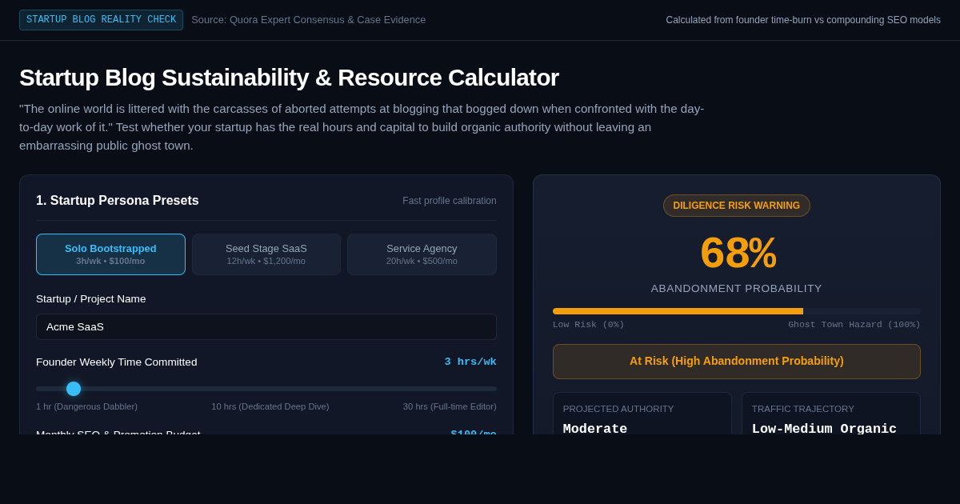
Task: Click the '30 hrs (Full-time Editor)' label
Action: [450, 406]
